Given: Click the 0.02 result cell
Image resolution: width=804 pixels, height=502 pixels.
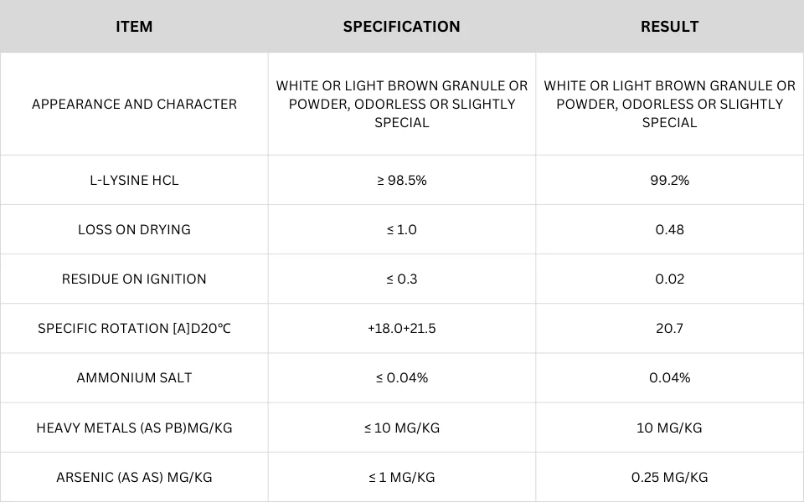Looking at the screenshot, I should click(669, 279).
